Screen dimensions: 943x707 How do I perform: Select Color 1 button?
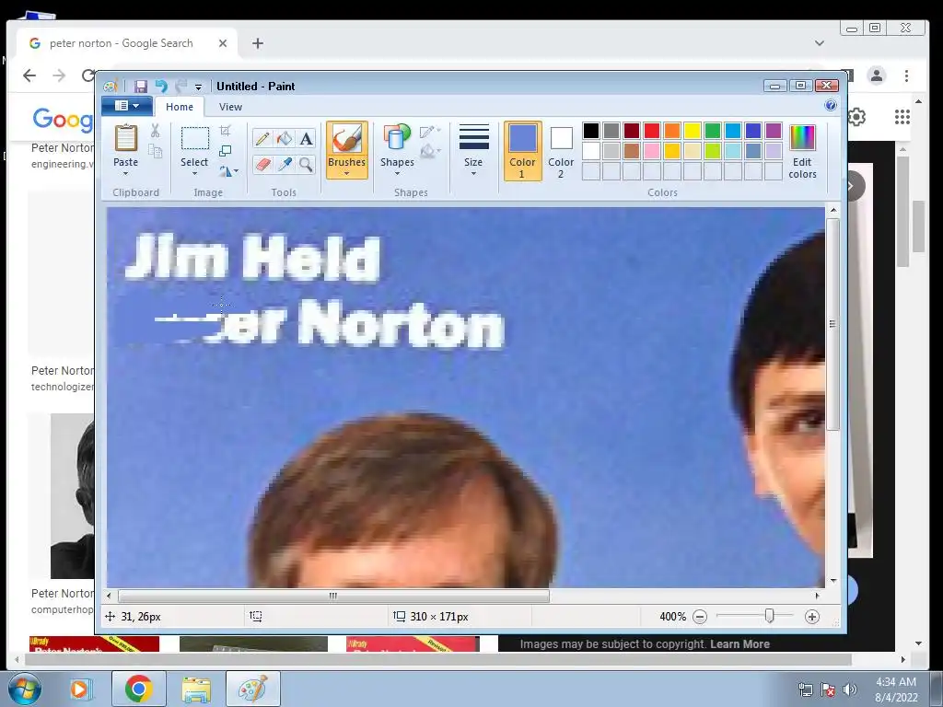tap(522, 151)
